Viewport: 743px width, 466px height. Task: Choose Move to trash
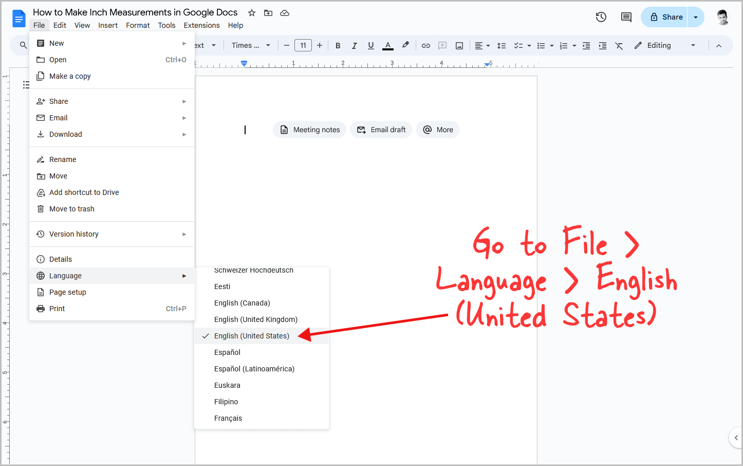click(x=112, y=209)
